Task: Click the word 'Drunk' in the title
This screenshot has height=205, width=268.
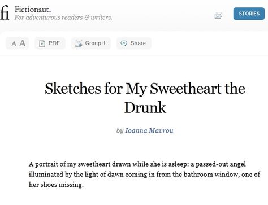Action: click(145, 107)
